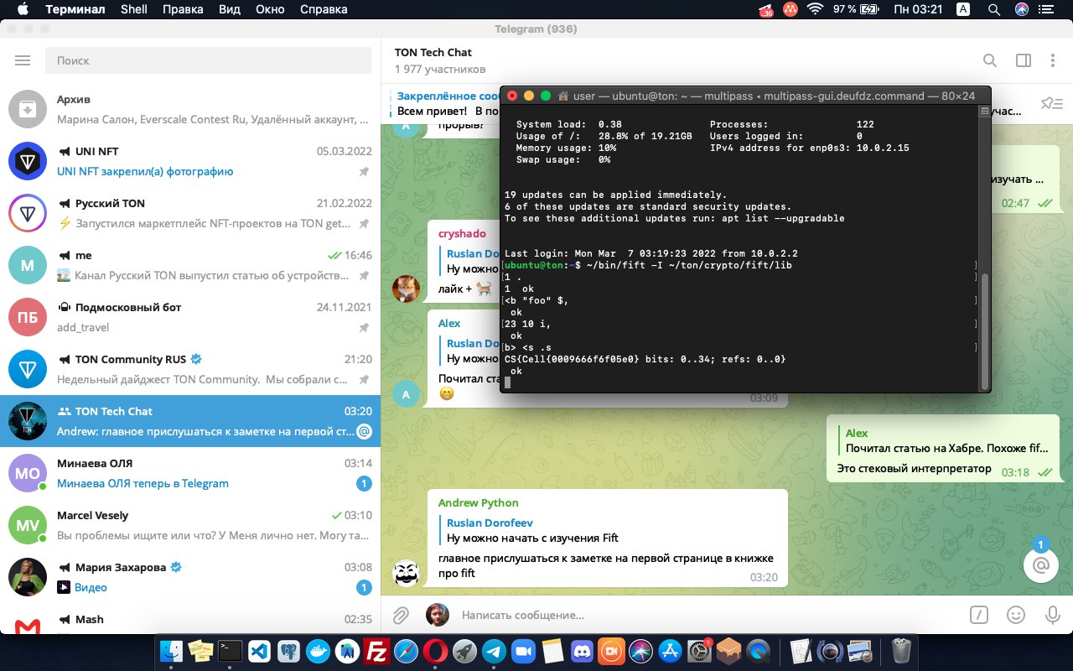Launch FileZilla from the Dock

click(376, 650)
